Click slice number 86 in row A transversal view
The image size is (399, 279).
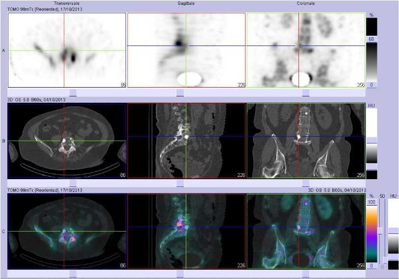[x=123, y=85]
